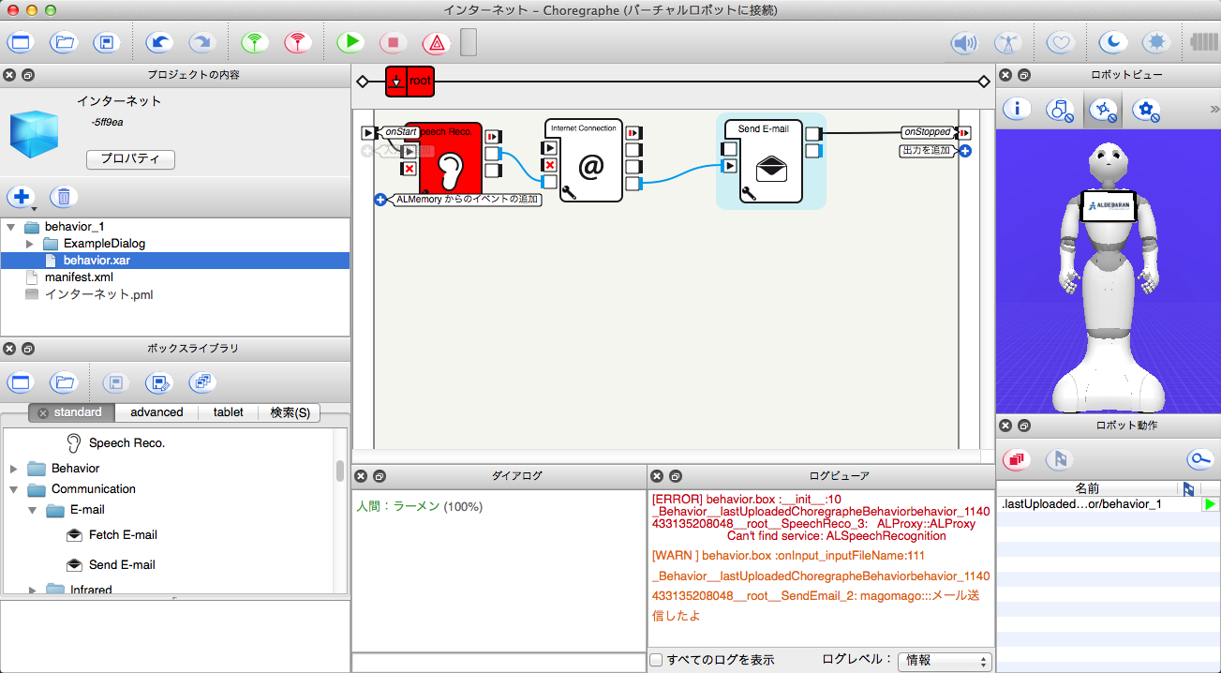Screen dimensions: 1221x673
Task: Open the 検索(S) search tab
Action: point(290,412)
